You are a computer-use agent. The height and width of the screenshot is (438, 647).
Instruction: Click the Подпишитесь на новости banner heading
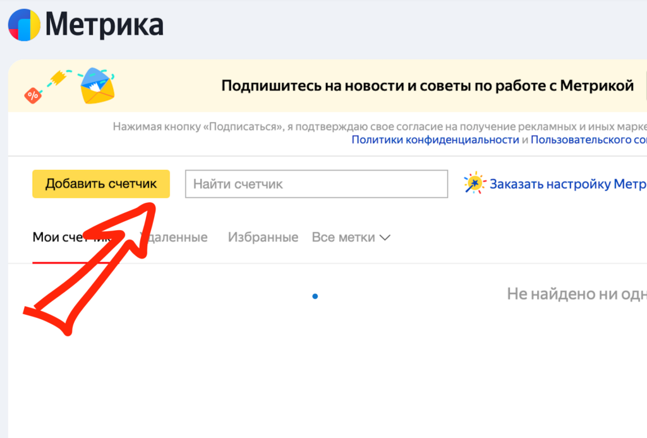428,85
